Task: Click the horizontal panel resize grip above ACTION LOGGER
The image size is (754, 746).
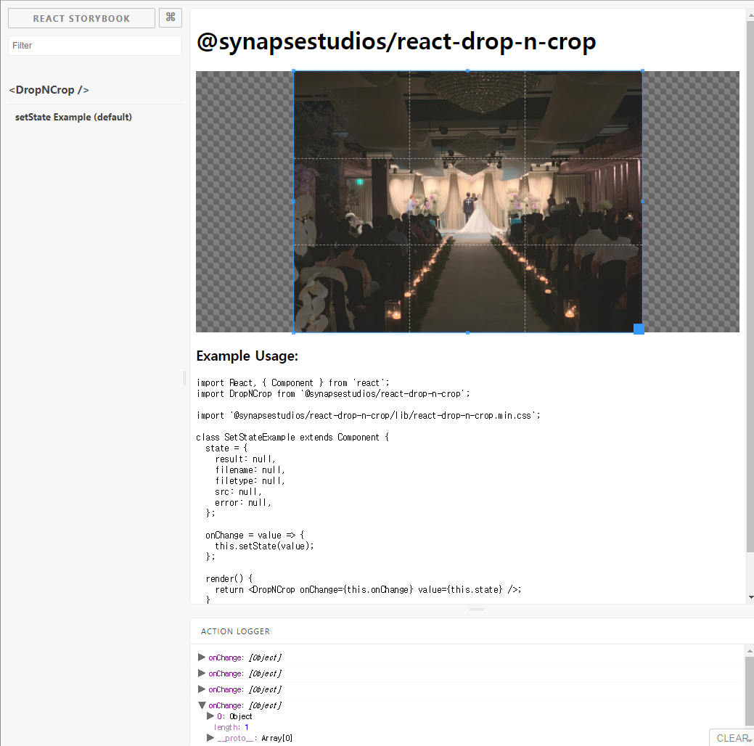Action: click(x=477, y=610)
